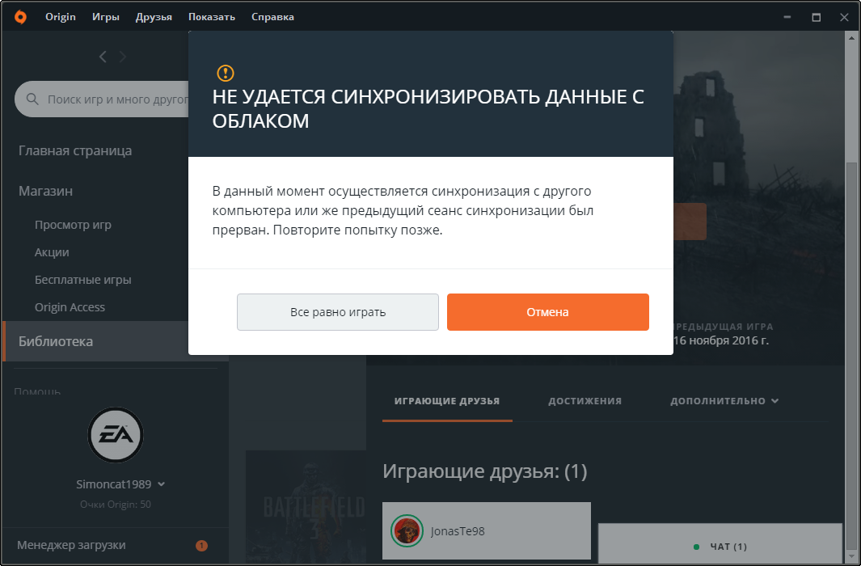Open the Игры menu
The image size is (861, 566).
click(106, 17)
